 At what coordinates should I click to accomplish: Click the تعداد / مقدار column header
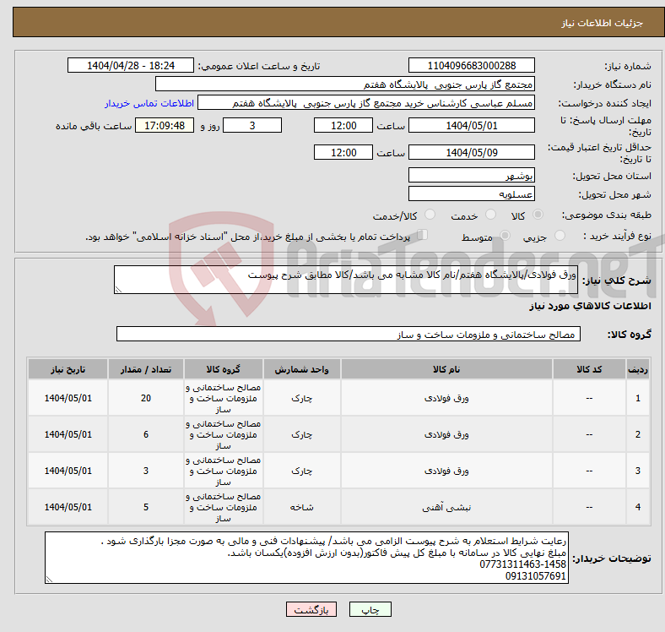coord(146,369)
